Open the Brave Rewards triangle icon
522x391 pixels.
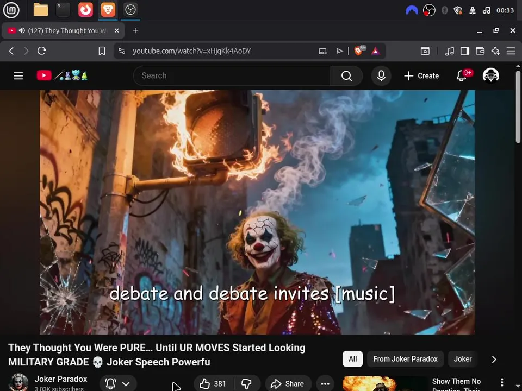[376, 51]
